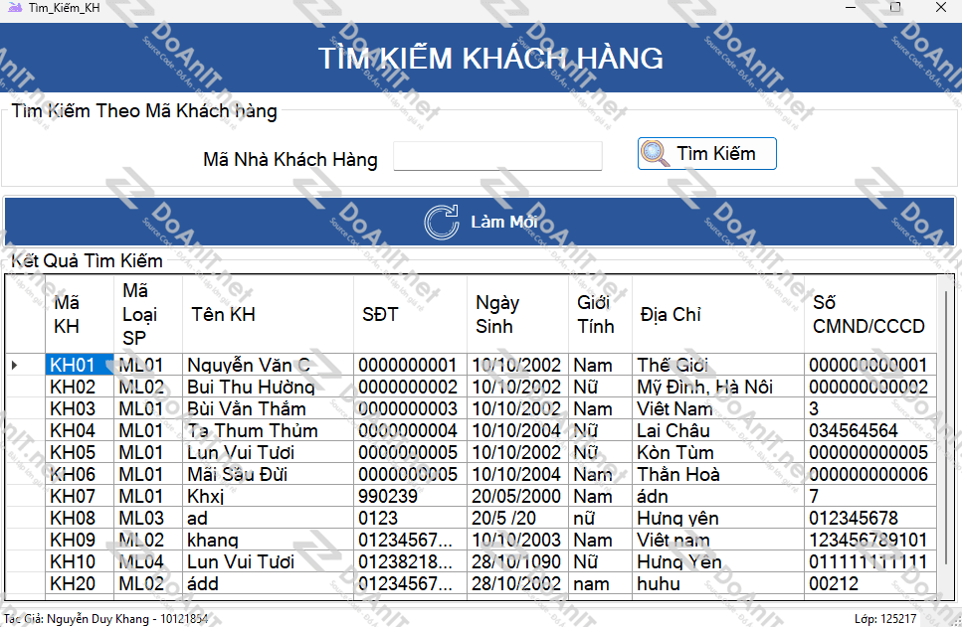
Task: Click Lun Vui Tươi in the KH05 row
Action: pyautogui.click(x=269, y=453)
